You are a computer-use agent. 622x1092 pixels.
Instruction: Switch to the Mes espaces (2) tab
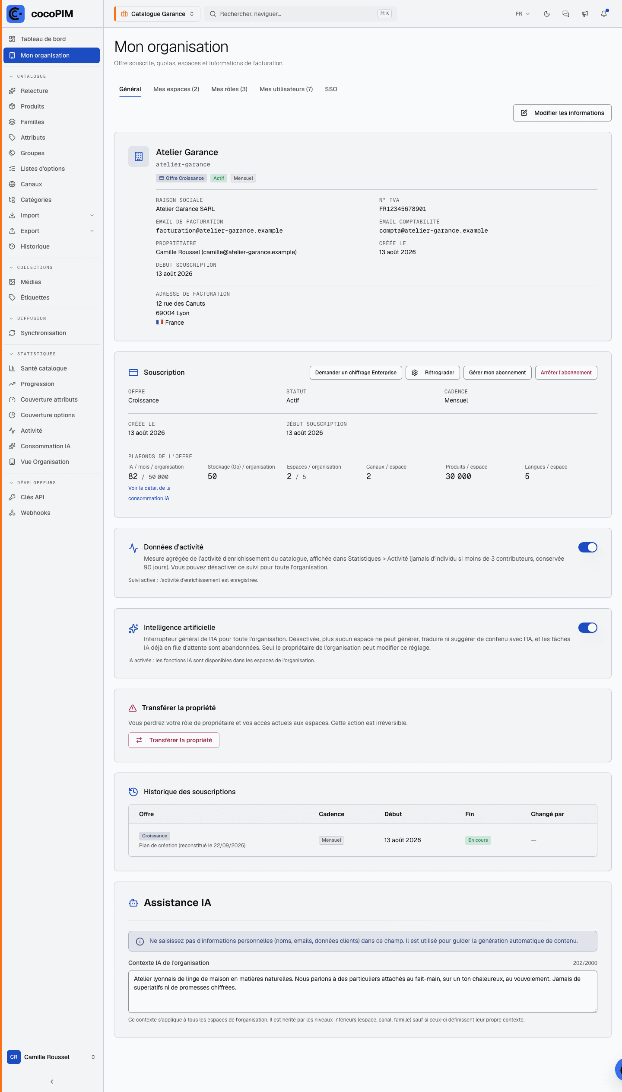[176, 89]
